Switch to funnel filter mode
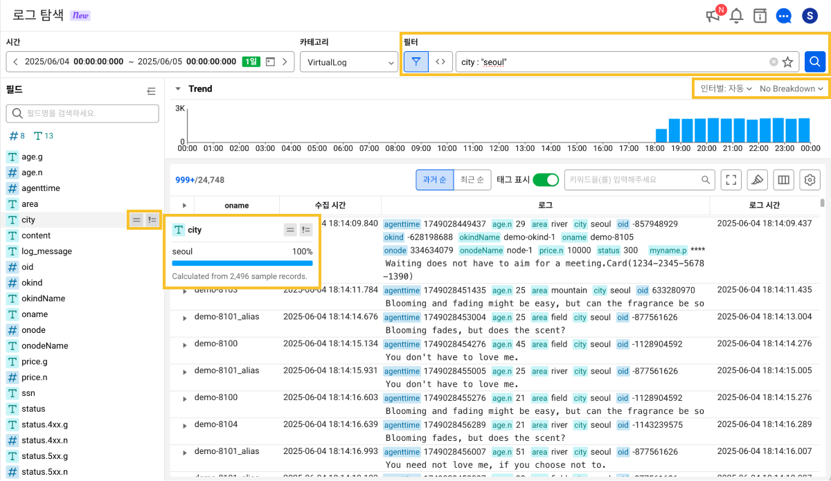Viewport: 831px width, 481px height. point(416,62)
